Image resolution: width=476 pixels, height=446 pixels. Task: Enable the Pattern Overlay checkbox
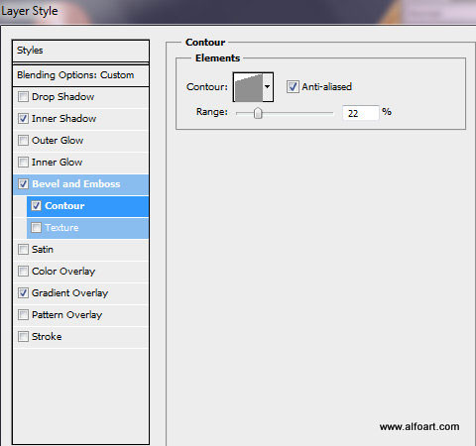coord(23,315)
